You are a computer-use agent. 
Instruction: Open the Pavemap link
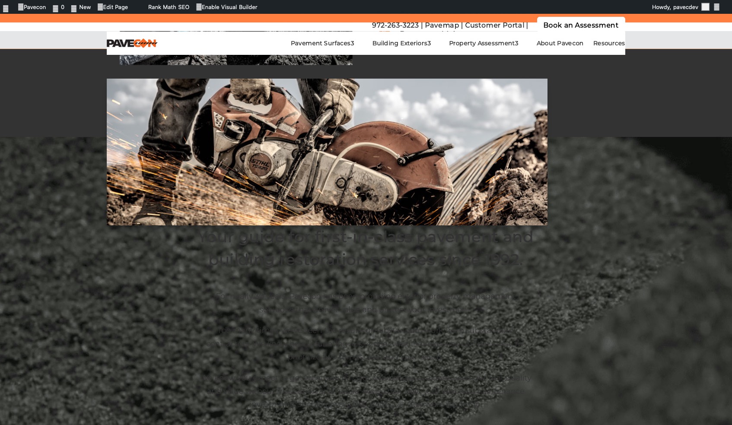(x=442, y=25)
